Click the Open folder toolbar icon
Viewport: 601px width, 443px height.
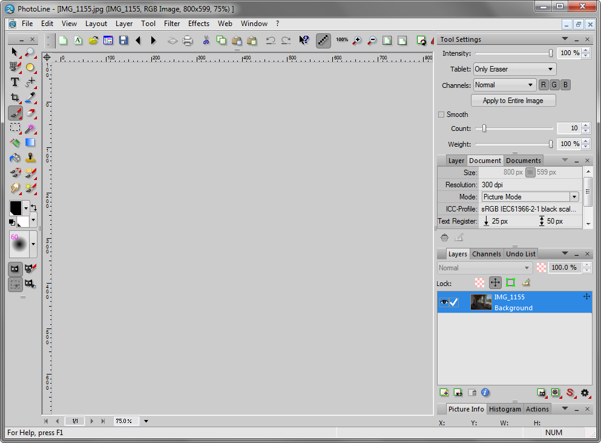93,41
